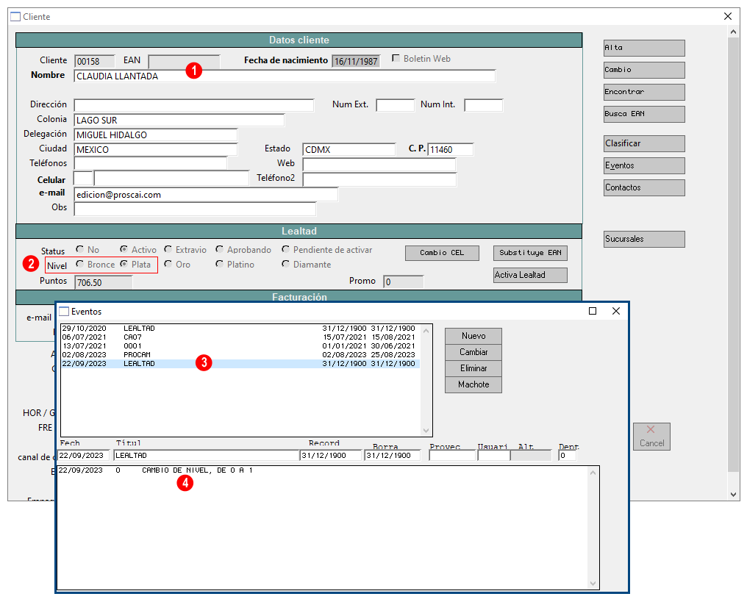Select Pendiente de activar status radio
Screen dimensions: 747x602
(x=285, y=249)
